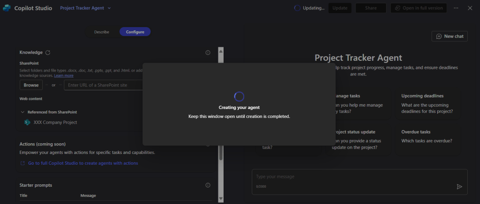This screenshot has width=480, height=204.
Task: Click the scrollbar down arrow in configure panel
Action: pos(221,198)
